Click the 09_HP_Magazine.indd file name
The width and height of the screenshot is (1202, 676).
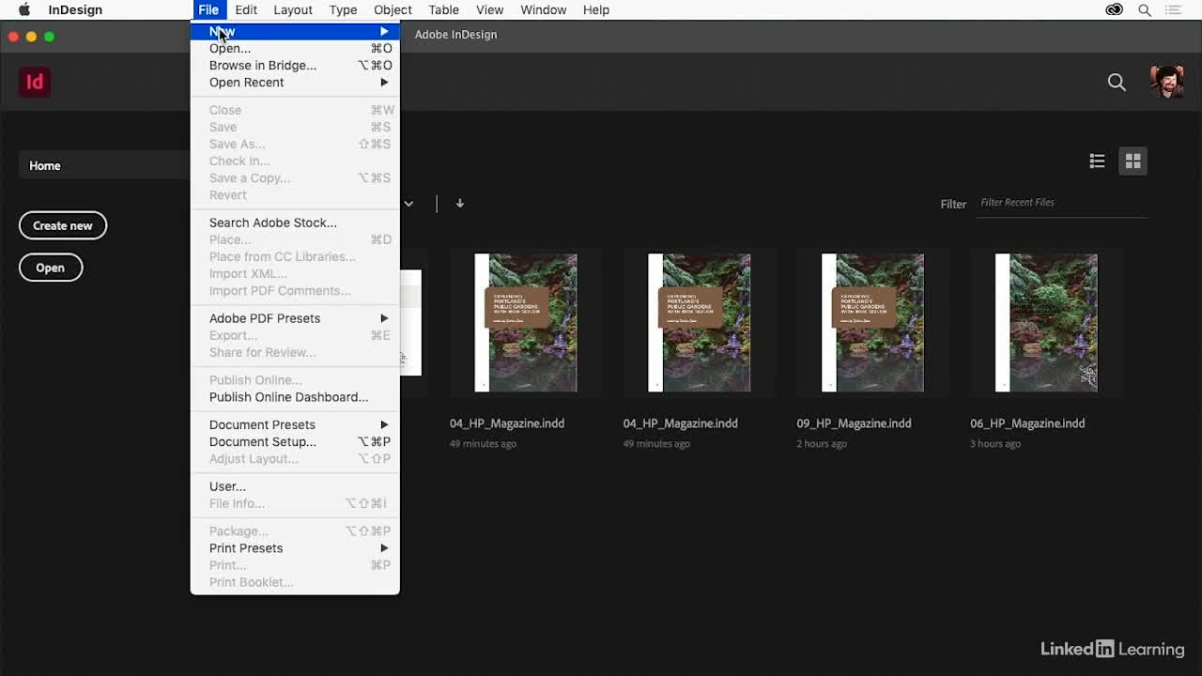point(854,423)
